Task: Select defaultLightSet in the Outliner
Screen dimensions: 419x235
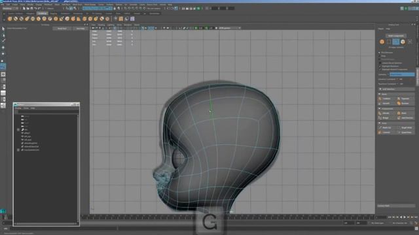Action: tap(31, 144)
